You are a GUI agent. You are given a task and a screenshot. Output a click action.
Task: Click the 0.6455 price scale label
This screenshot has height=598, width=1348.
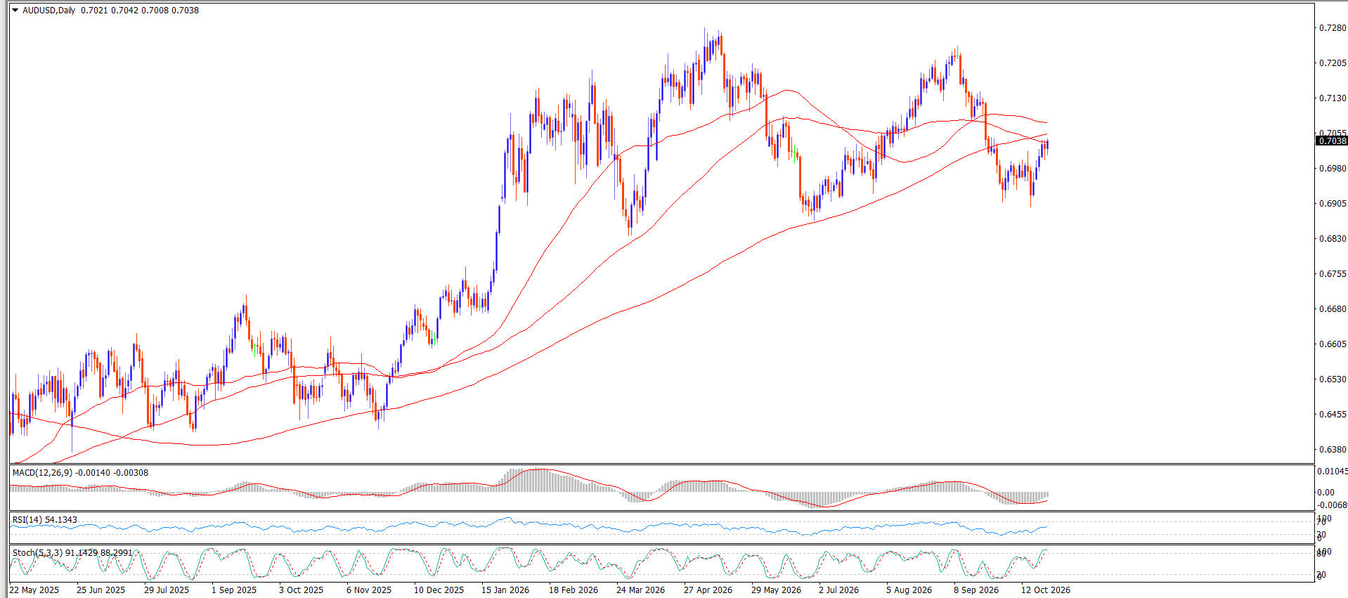coord(1333,415)
